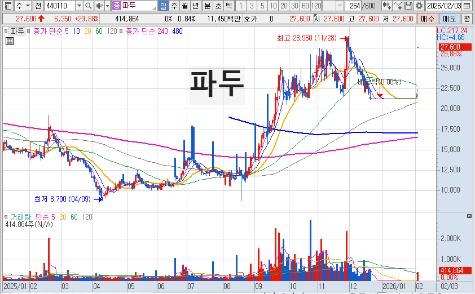Choose the 60 interval button
The image size is (475, 294).
coord(305,6)
